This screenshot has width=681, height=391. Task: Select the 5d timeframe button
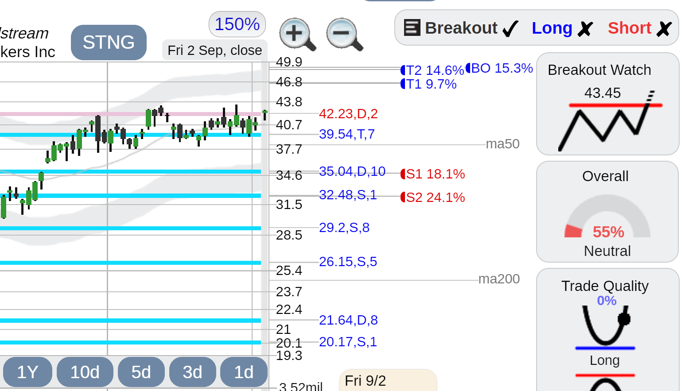pyautogui.click(x=141, y=372)
